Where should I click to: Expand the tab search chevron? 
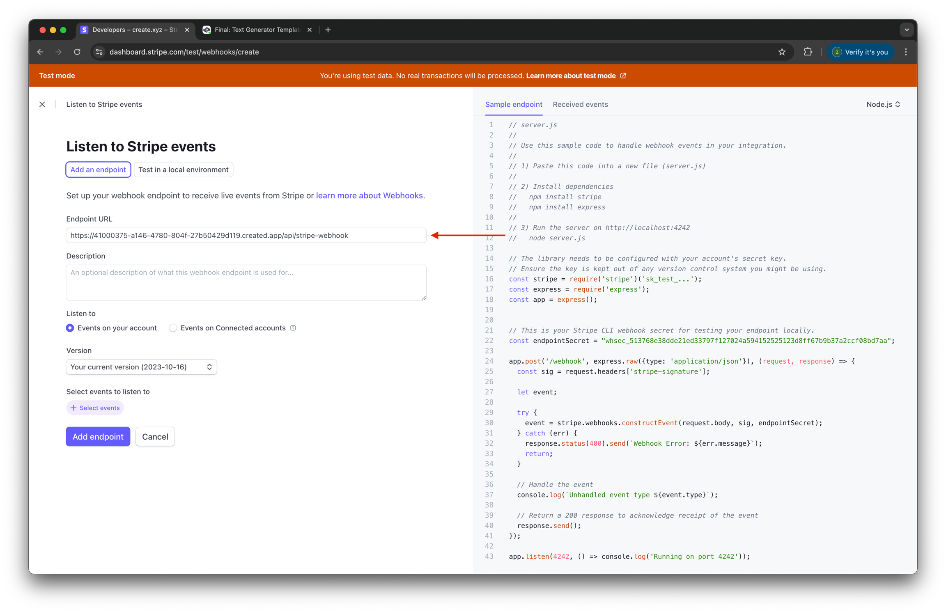pos(907,30)
